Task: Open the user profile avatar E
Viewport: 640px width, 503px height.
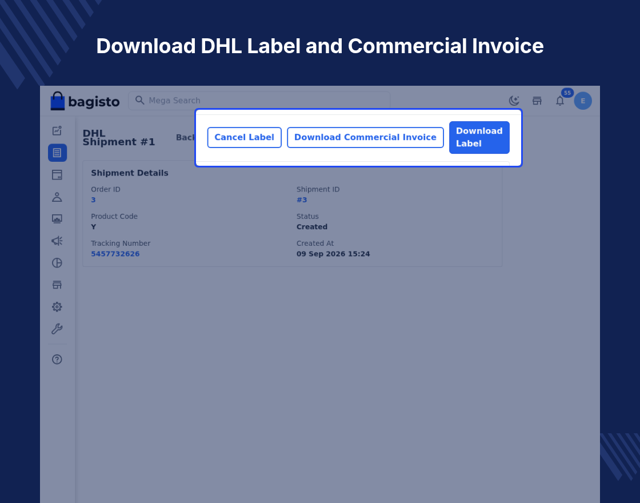Action: click(x=583, y=101)
